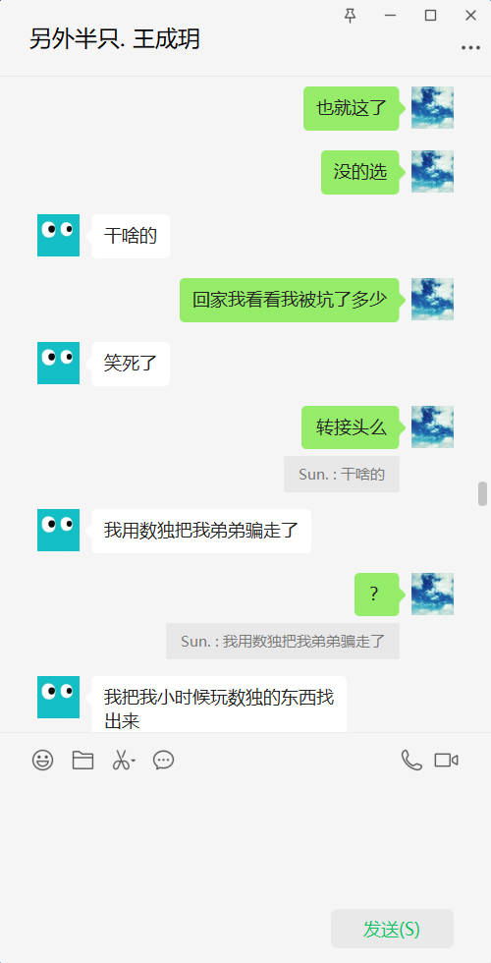This screenshot has height=963, width=491.
Task: Click the chat scrollbar thumb
Action: click(482, 493)
